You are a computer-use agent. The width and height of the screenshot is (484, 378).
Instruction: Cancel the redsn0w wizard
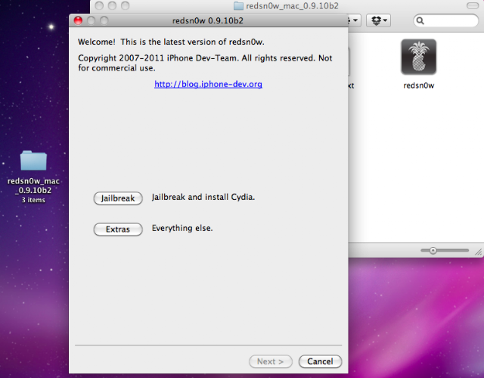click(320, 361)
